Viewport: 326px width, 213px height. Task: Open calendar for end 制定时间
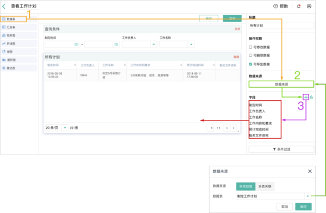[x=116, y=44]
